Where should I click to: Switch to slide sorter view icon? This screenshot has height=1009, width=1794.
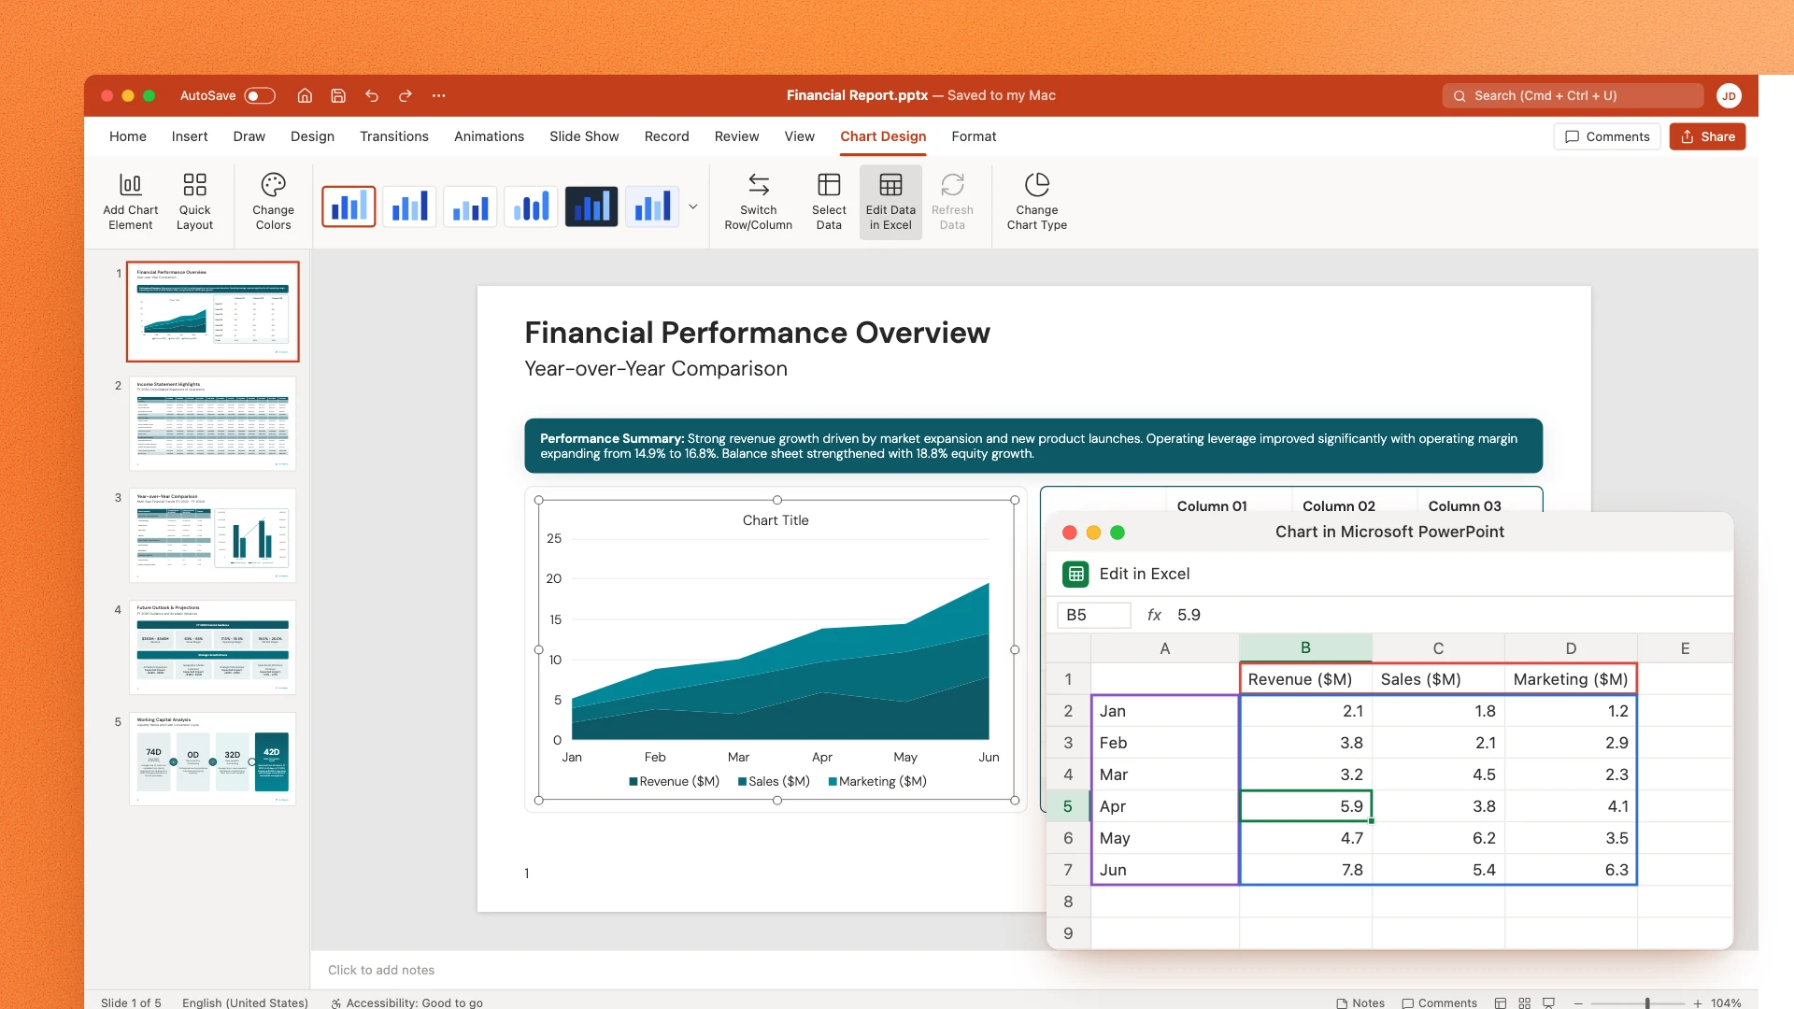[1524, 1002]
